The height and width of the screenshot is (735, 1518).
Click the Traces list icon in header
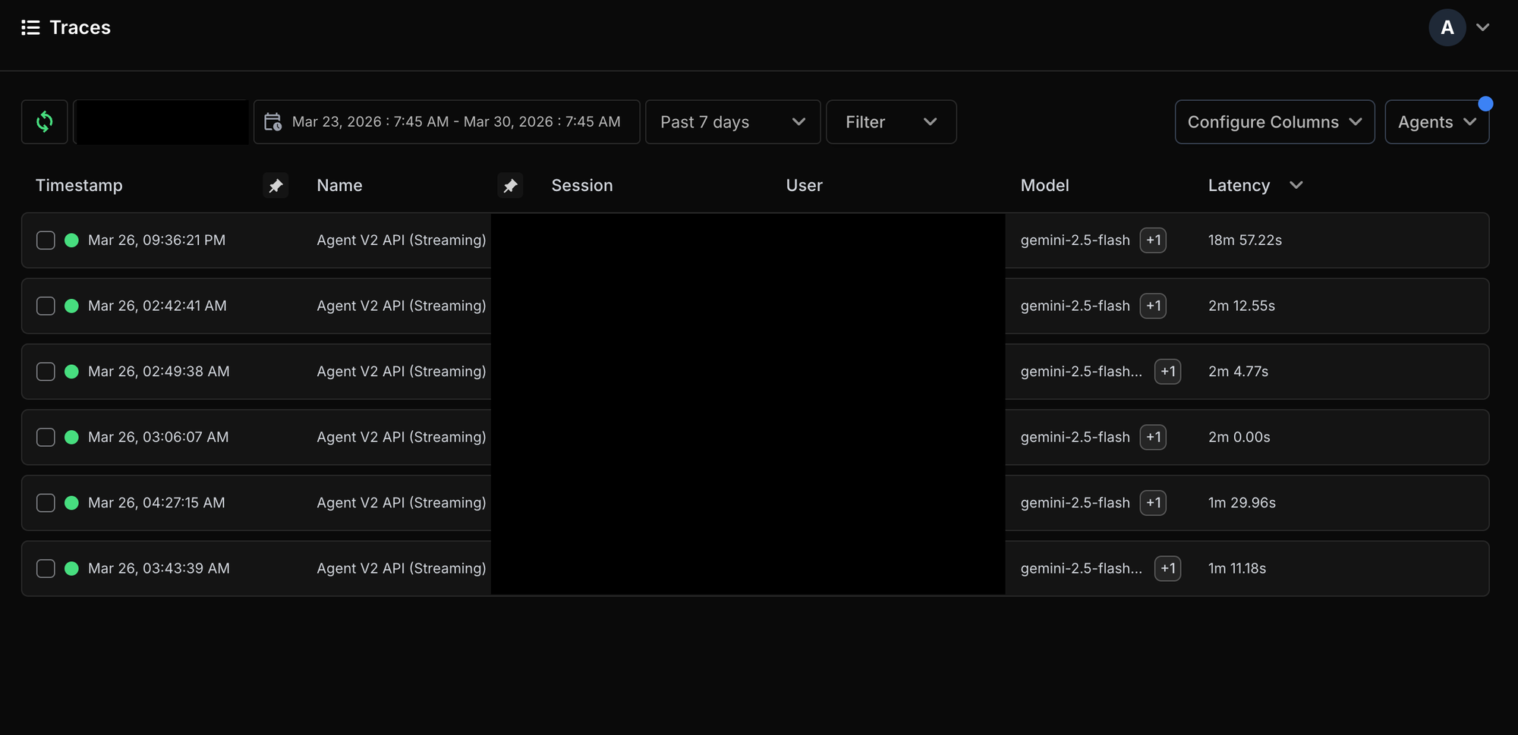(x=30, y=28)
